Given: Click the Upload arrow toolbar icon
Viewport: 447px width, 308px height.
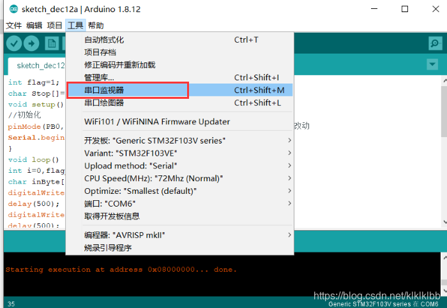Looking at the screenshot, I should [31, 43].
